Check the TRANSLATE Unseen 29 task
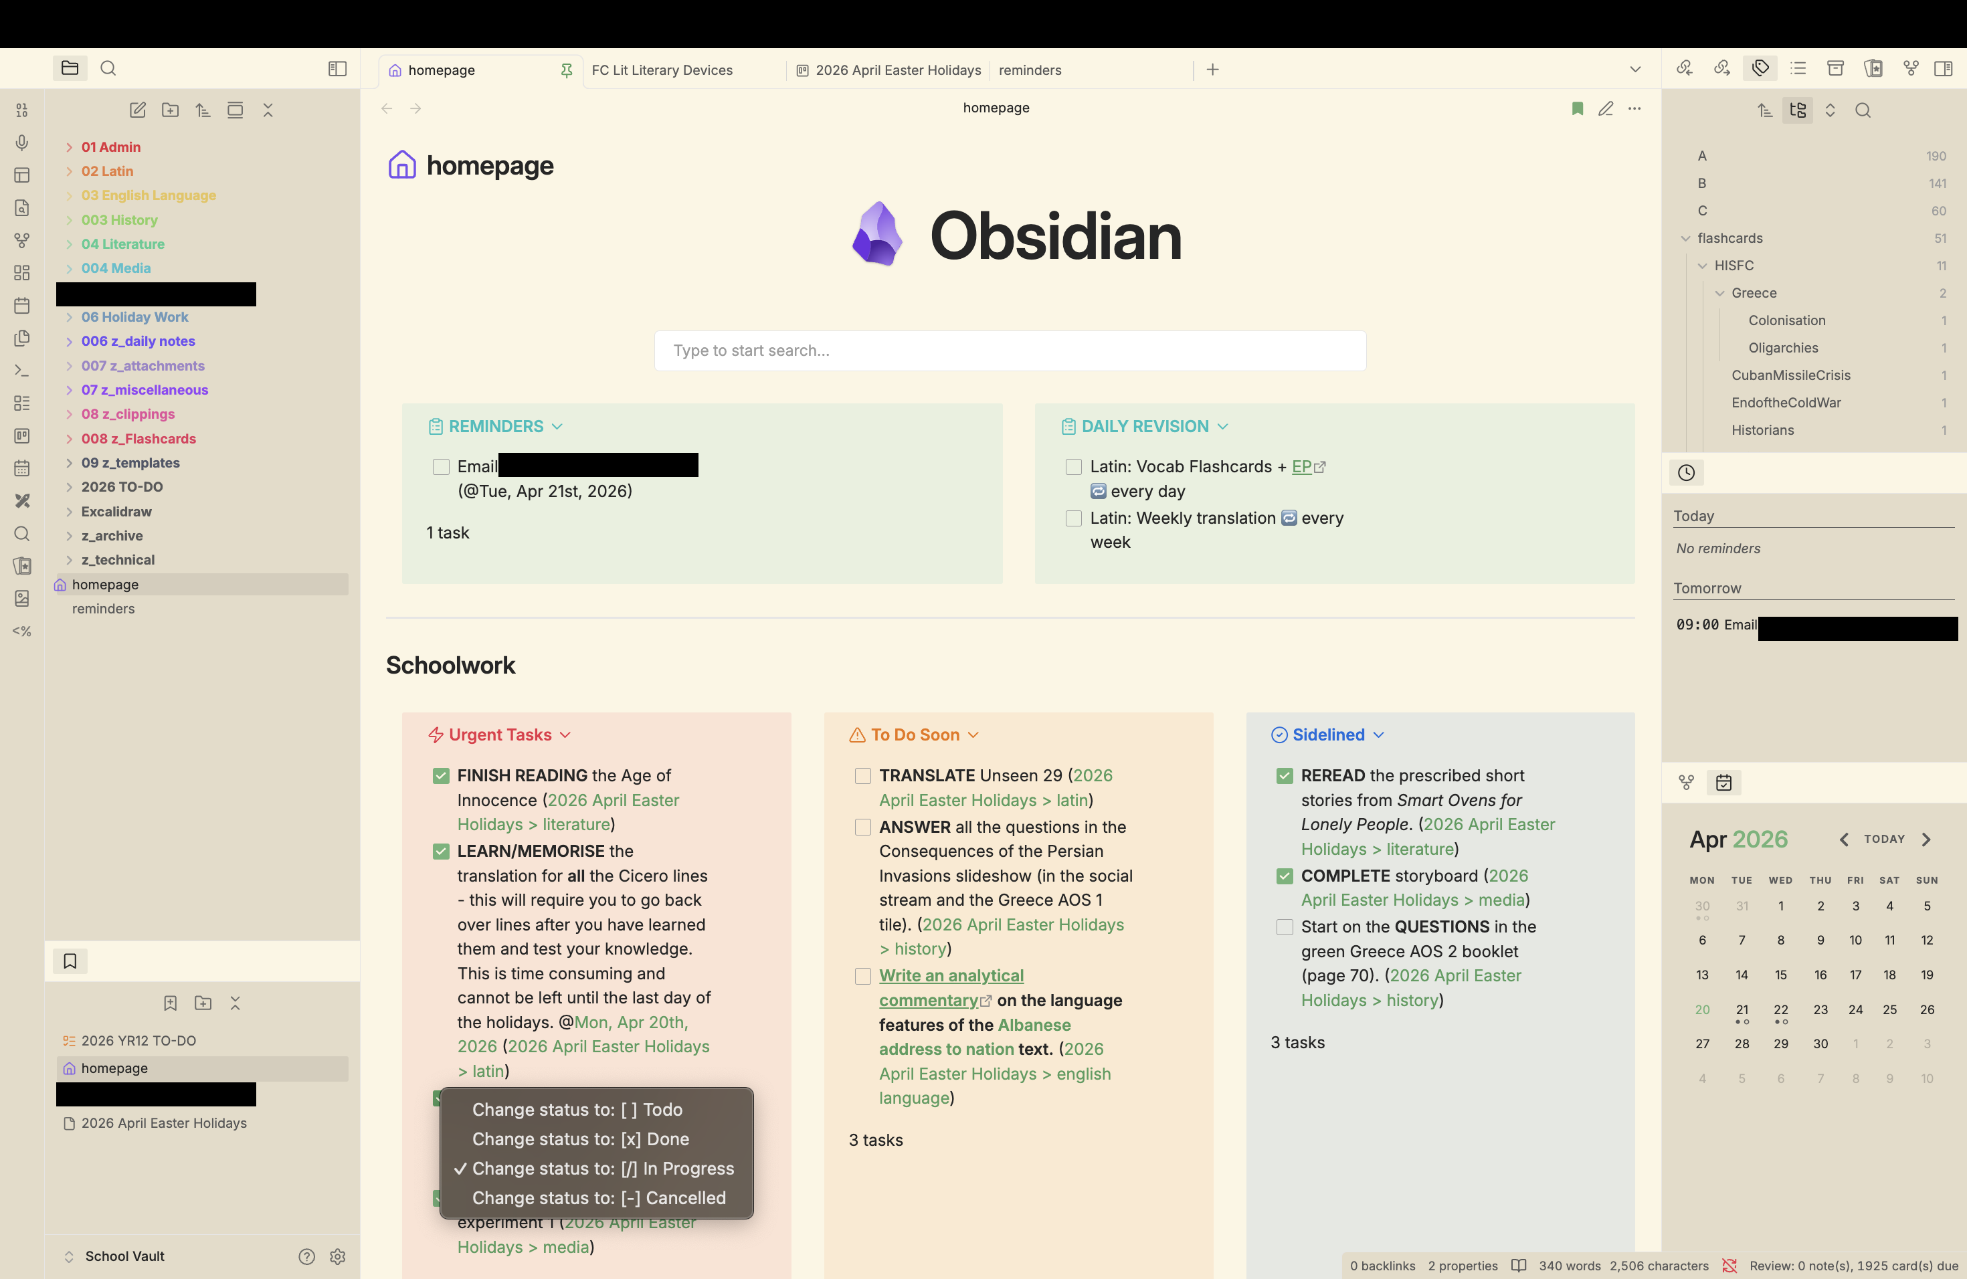Image resolution: width=1967 pixels, height=1279 pixels. (x=863, y=776)
